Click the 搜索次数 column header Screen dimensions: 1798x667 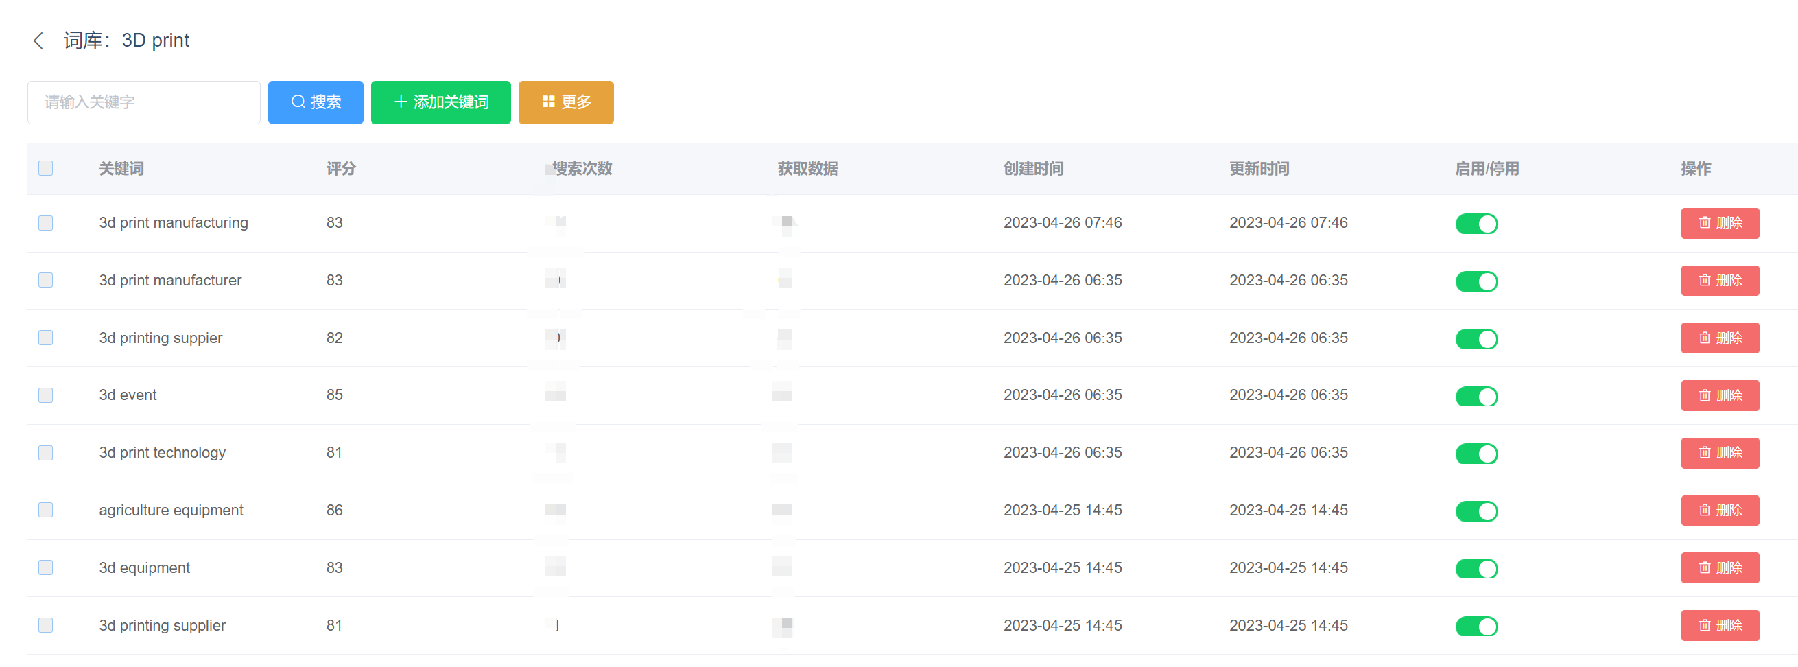point(582,169)
